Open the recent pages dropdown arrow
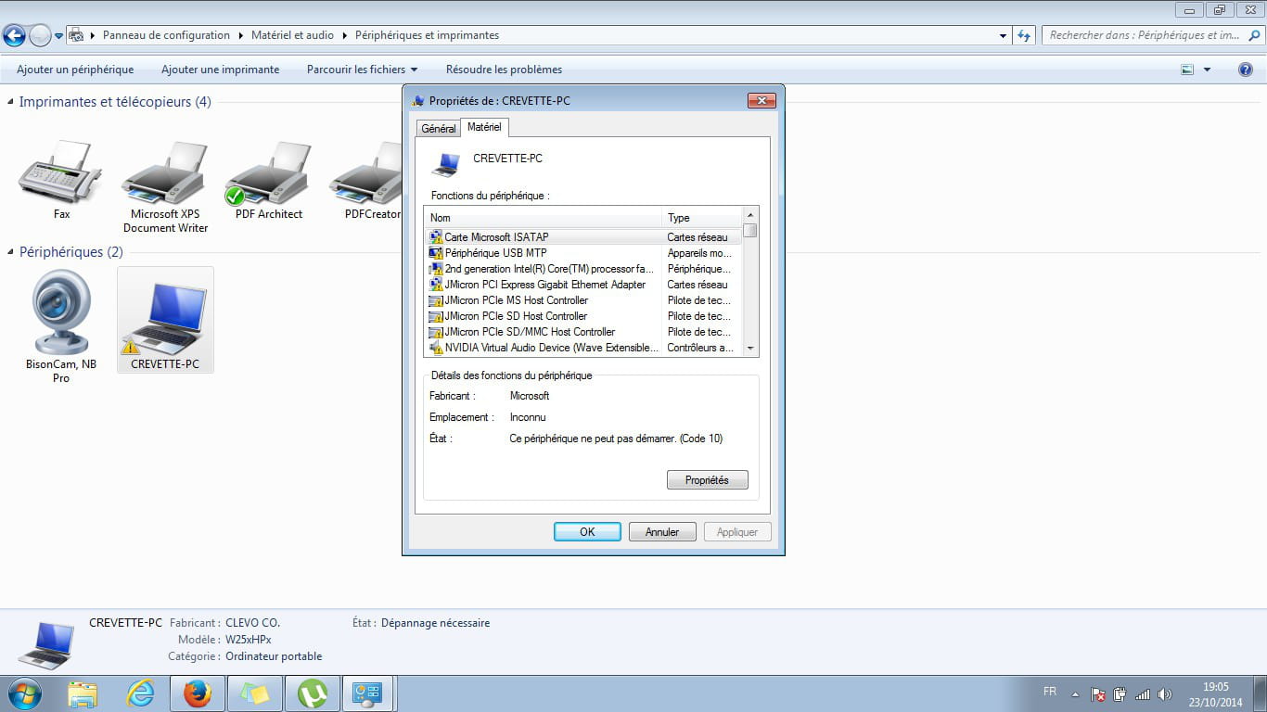 point(59,36)
